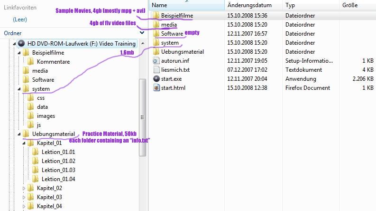This screenshot has width=376, height=211.
Task: Collapse the Uebungsmaterial tree node arrow
Action: click(x=19, y=134)
